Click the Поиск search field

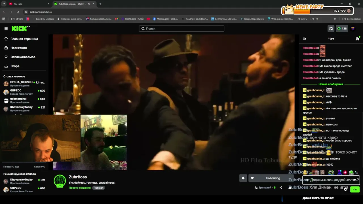click(x=181, y=29)
